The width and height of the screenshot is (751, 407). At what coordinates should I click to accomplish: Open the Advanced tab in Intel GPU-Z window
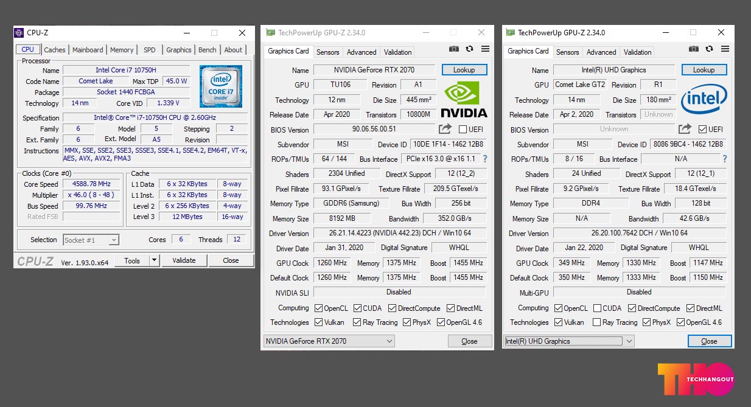(601, 52)
